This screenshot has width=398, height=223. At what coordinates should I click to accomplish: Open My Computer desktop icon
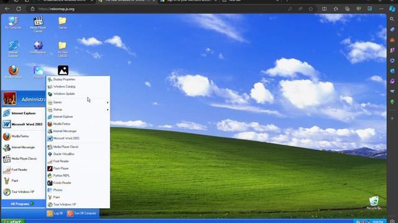[x=13, y=22]
